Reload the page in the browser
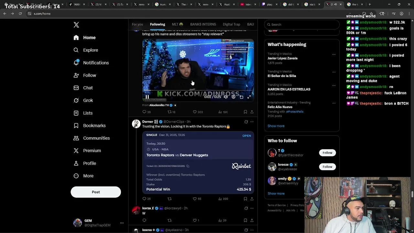 (20, 14)
